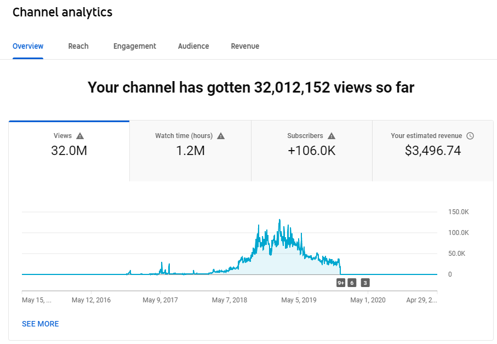
Task: Open the 6 videos marker badge
Action: 352,283
